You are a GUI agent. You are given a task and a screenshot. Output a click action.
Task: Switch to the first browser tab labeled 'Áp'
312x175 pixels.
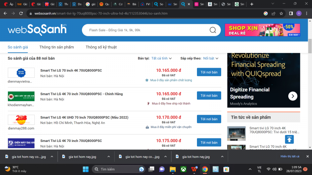(9, 4)
